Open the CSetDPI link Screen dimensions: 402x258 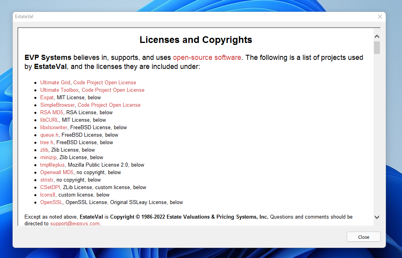pos(50,187)
